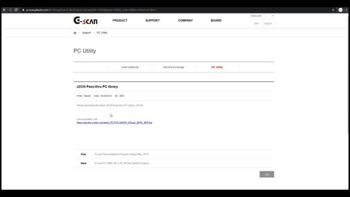Click the site lock icon in address bar

click(x=23, y=10)
